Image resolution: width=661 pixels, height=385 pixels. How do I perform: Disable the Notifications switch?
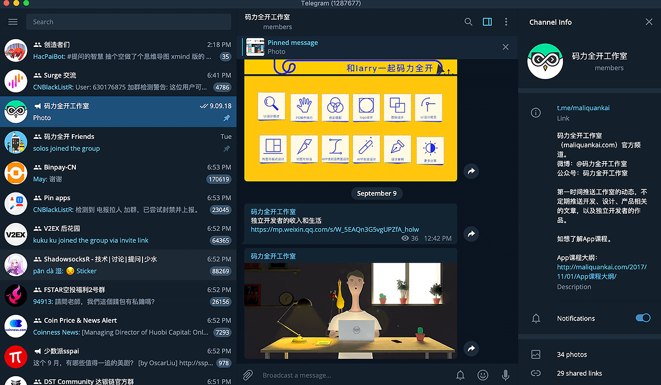(x=643, y=318)
